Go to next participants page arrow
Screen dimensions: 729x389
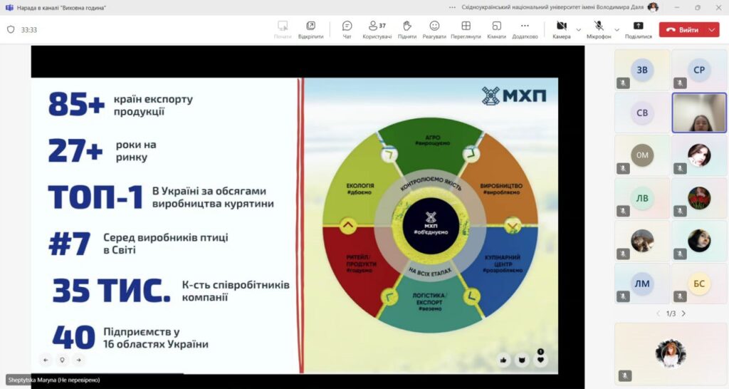683,313
